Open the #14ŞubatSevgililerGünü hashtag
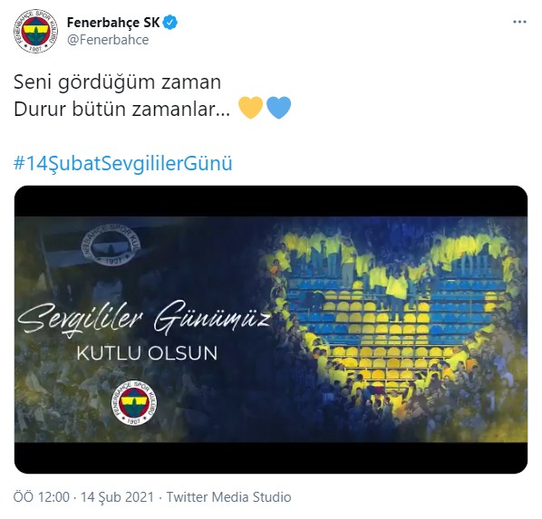 pyautogui.click(x=122, y=163)
